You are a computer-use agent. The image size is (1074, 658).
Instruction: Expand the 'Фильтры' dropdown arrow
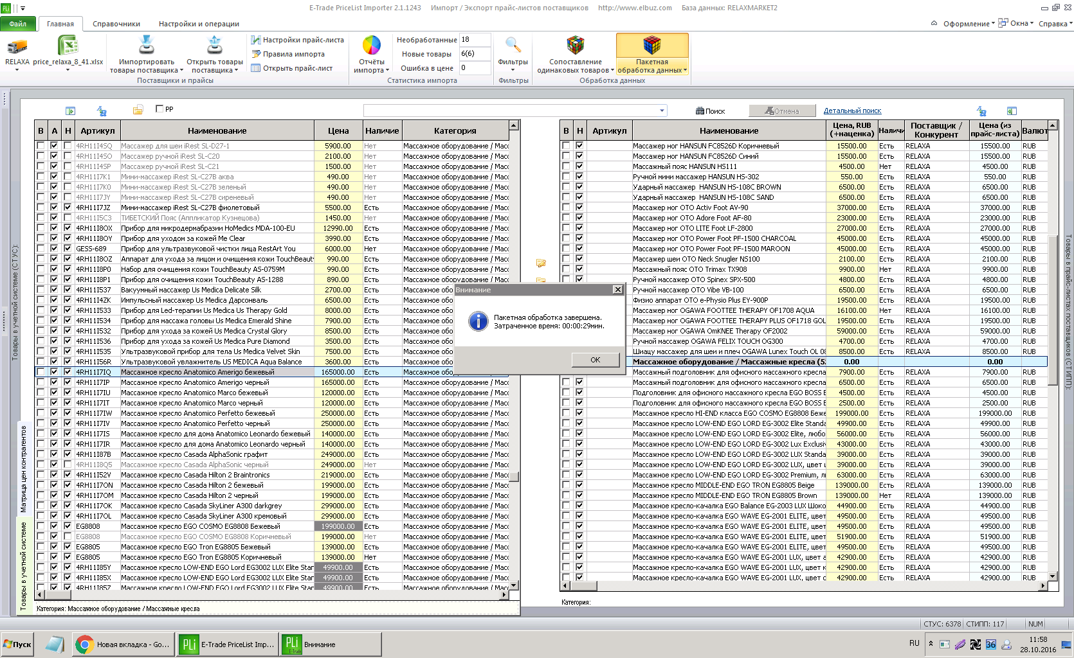513,70
